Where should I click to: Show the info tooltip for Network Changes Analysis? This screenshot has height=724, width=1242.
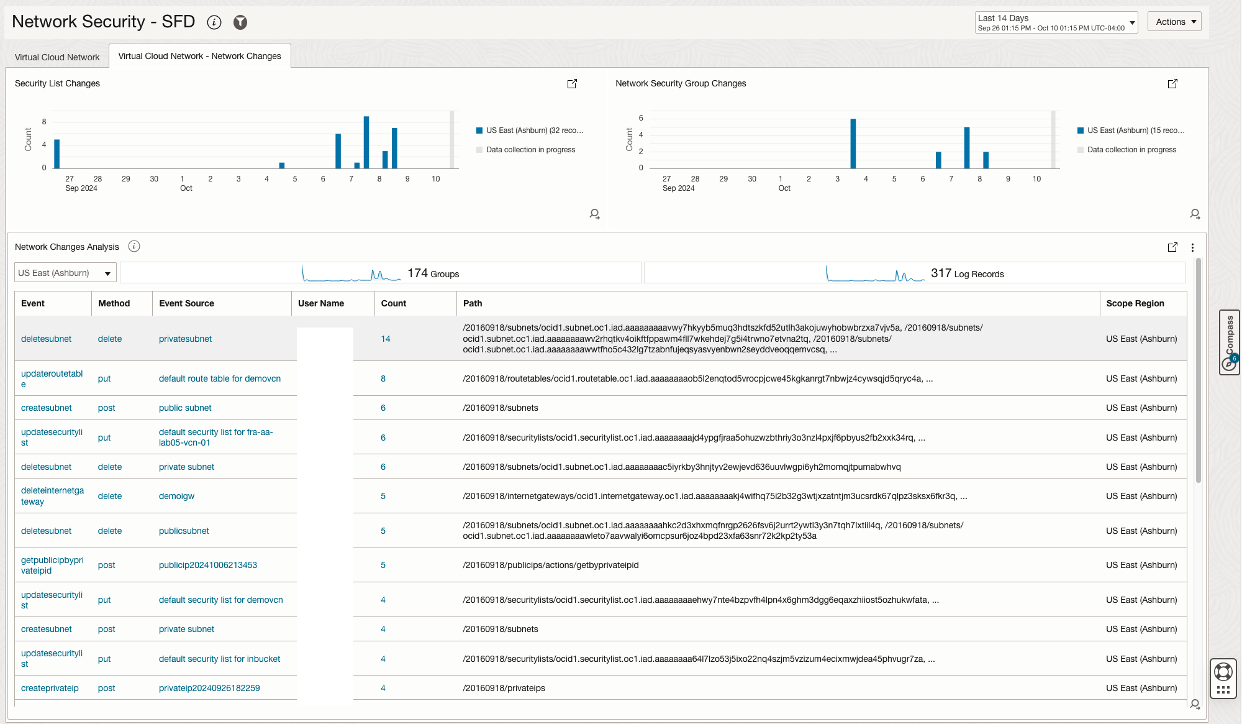click(x=135, y=246)
